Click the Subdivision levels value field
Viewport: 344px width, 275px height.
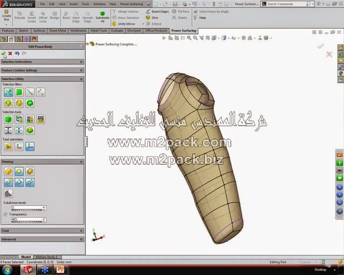[x=27, y=207]
